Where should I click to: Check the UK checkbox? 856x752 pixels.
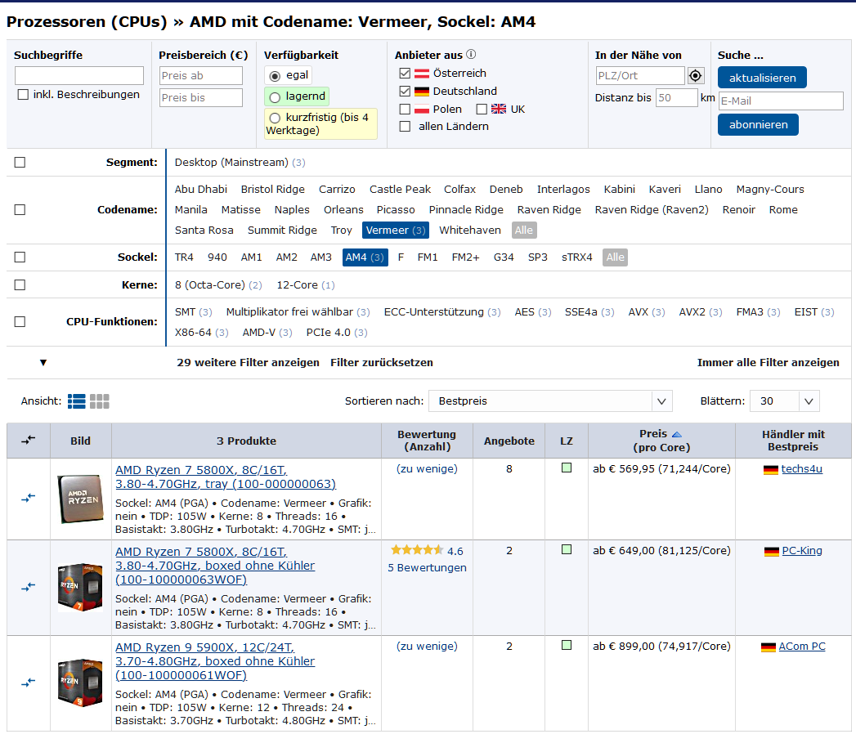coord(482,110)
